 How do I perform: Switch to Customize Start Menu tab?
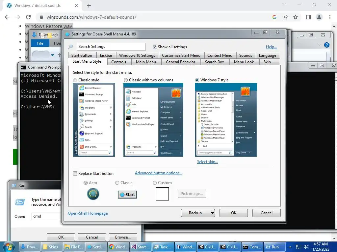[x=181, y=55]
